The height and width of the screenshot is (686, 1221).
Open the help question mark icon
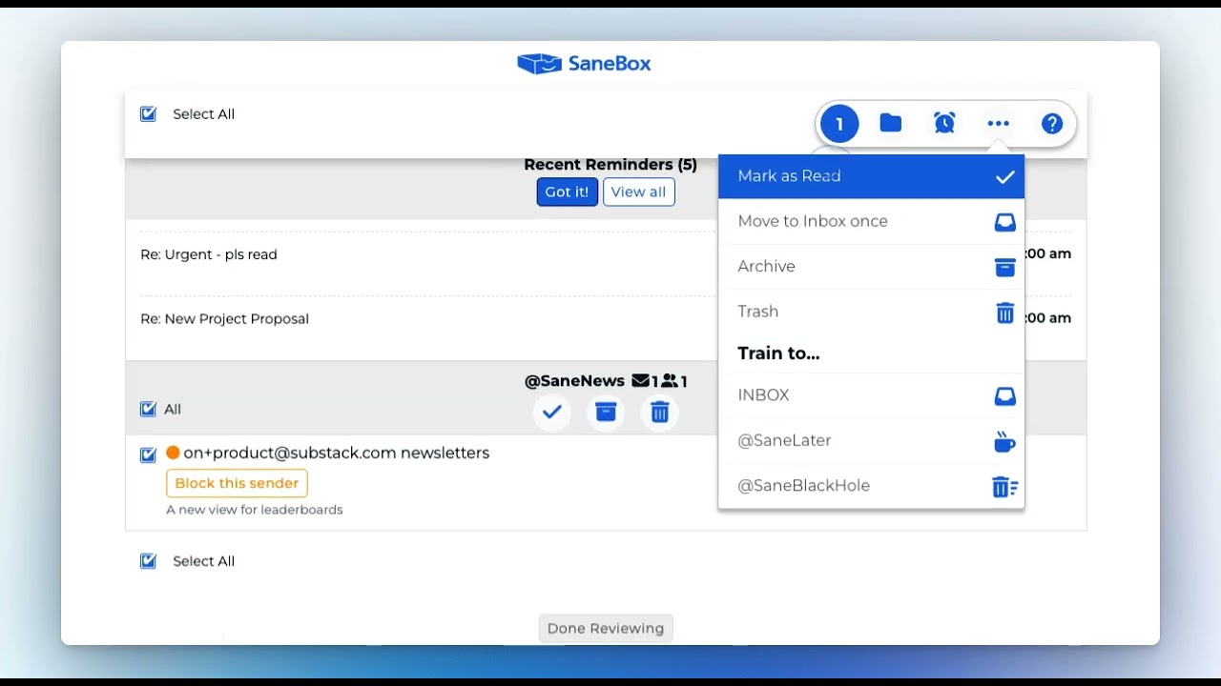click(x=1052, y=124)
